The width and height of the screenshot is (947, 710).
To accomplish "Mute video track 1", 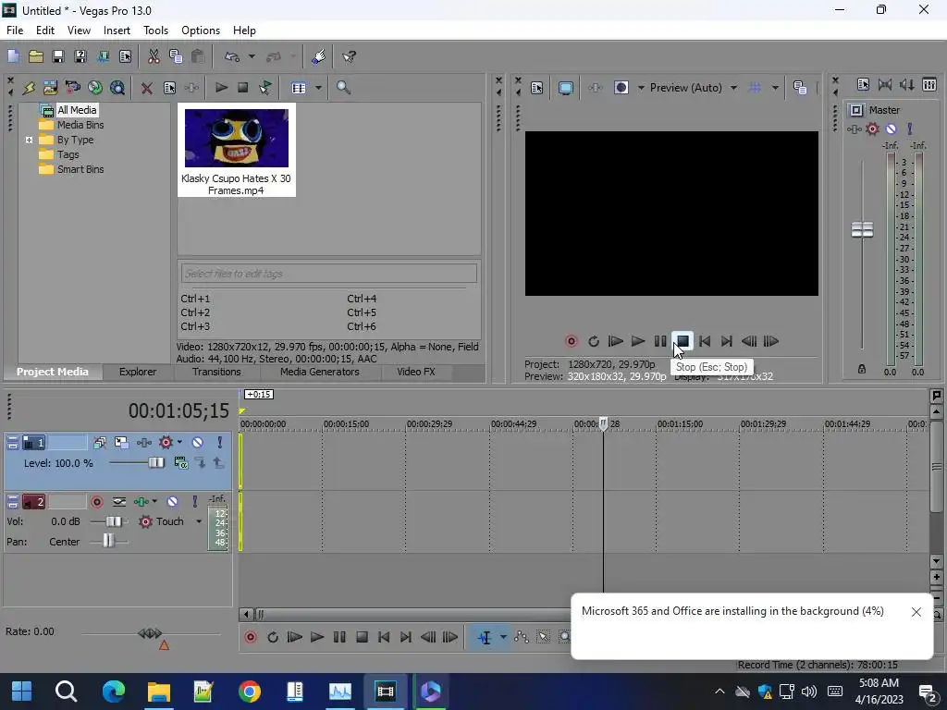I will pyautogui.click(x=198, y=443).
